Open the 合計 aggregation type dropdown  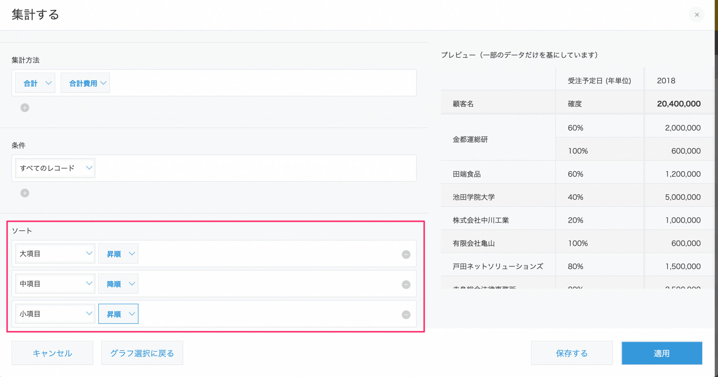(x=35, y=83)
